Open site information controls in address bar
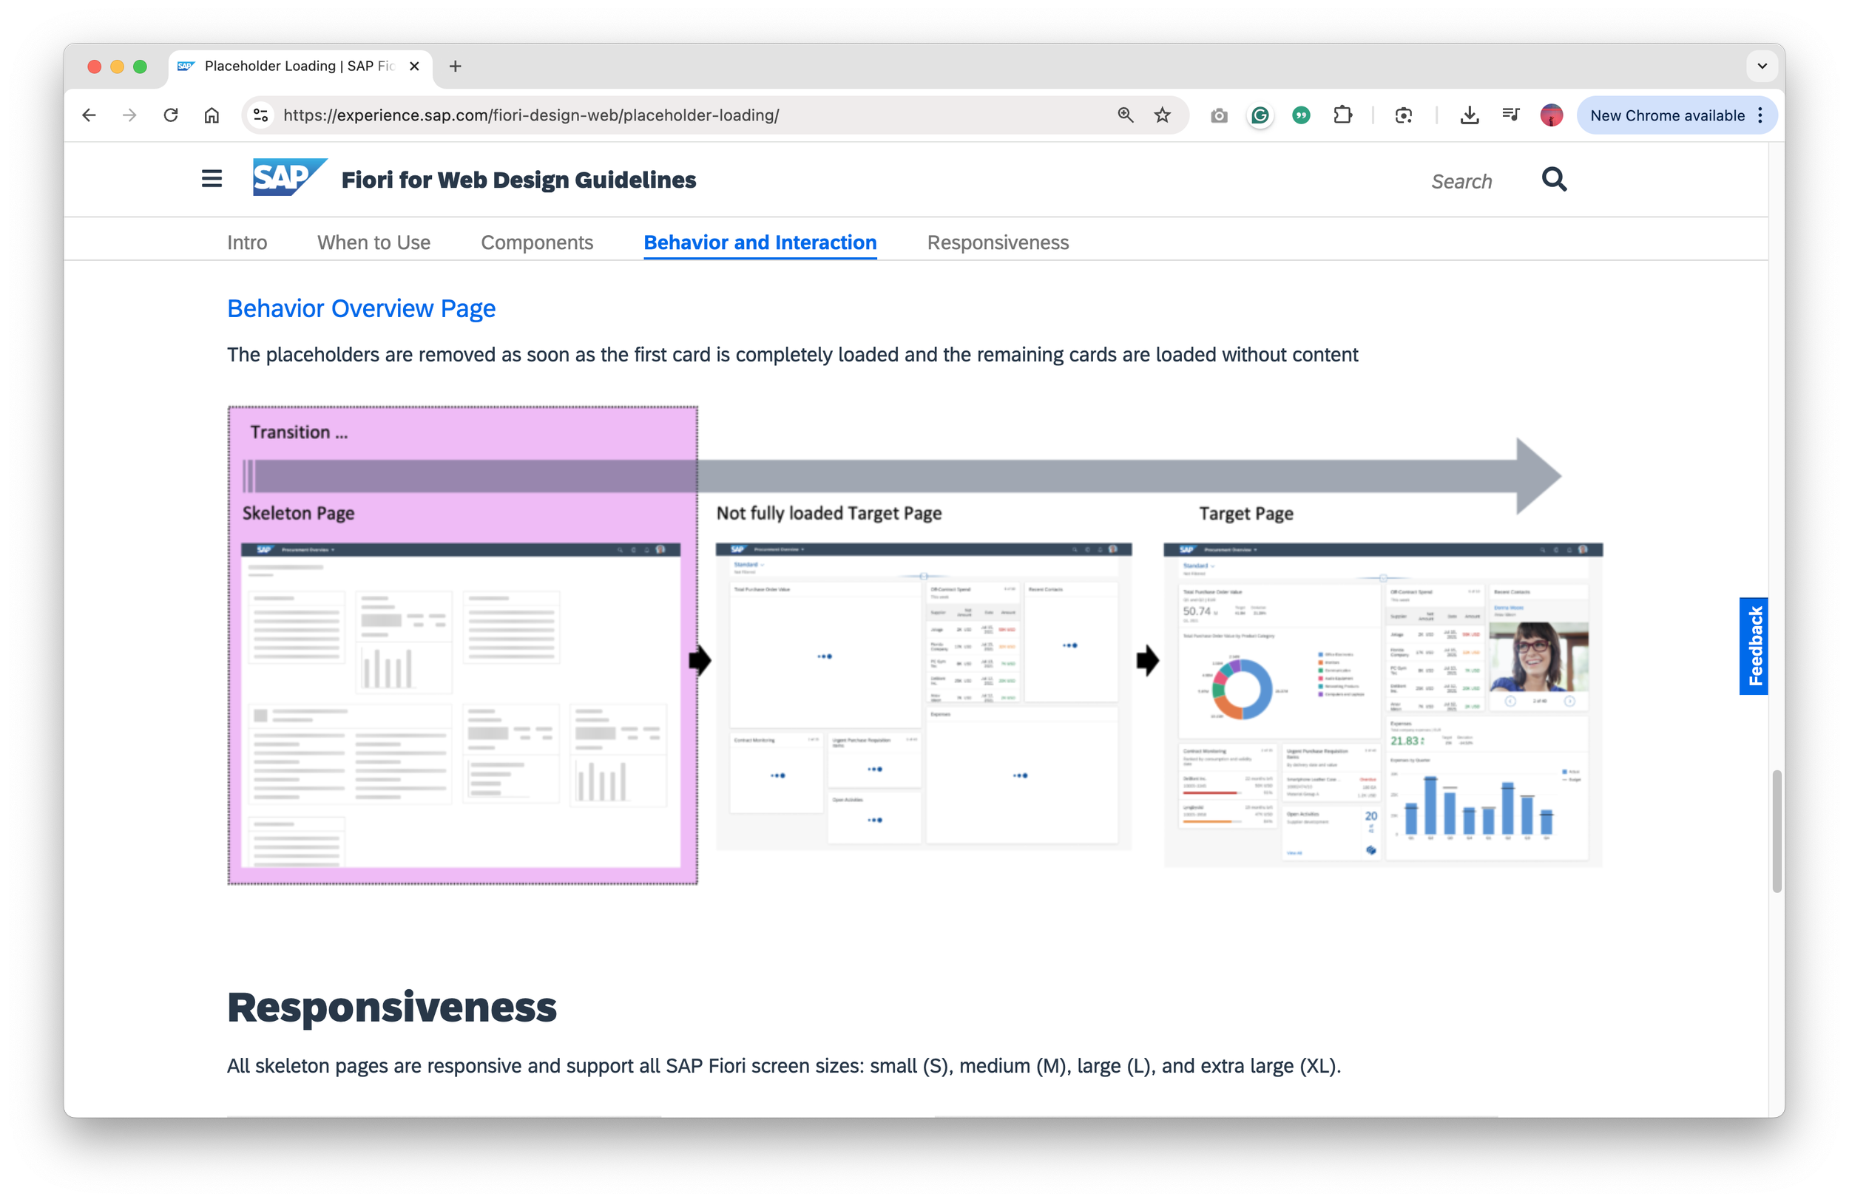 click(261, 115)
